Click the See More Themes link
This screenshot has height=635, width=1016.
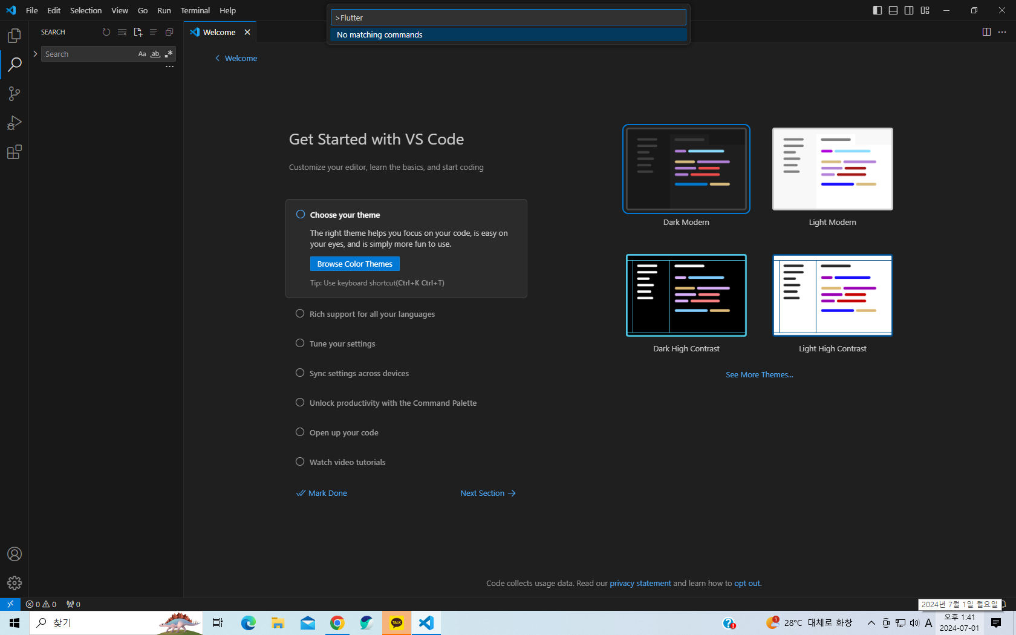point(760,375)
